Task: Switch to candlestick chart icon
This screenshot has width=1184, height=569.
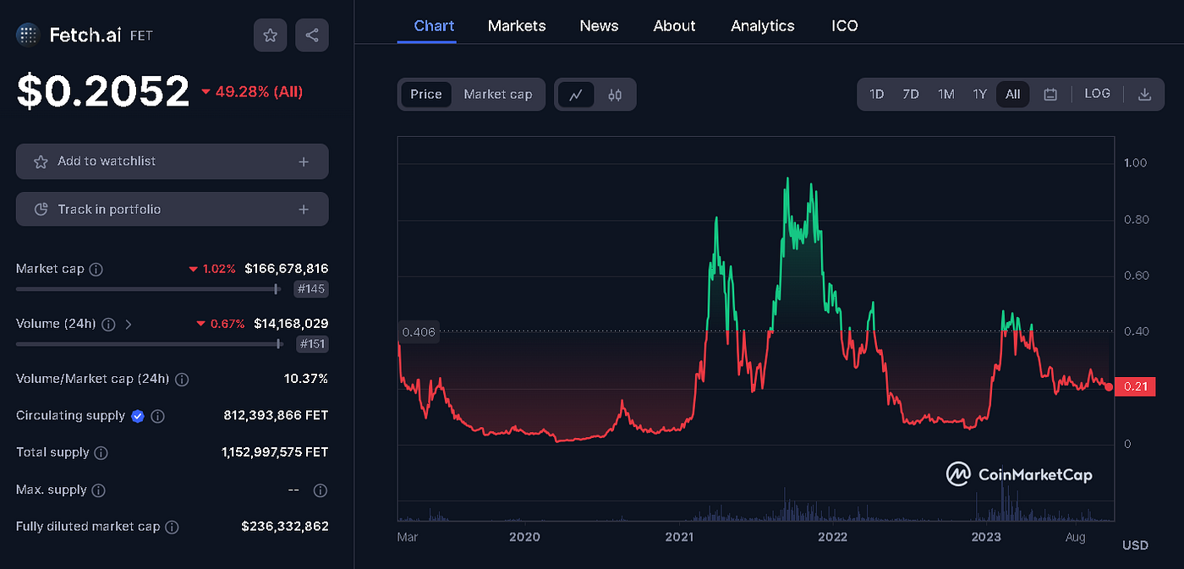Action: point(615,95)
